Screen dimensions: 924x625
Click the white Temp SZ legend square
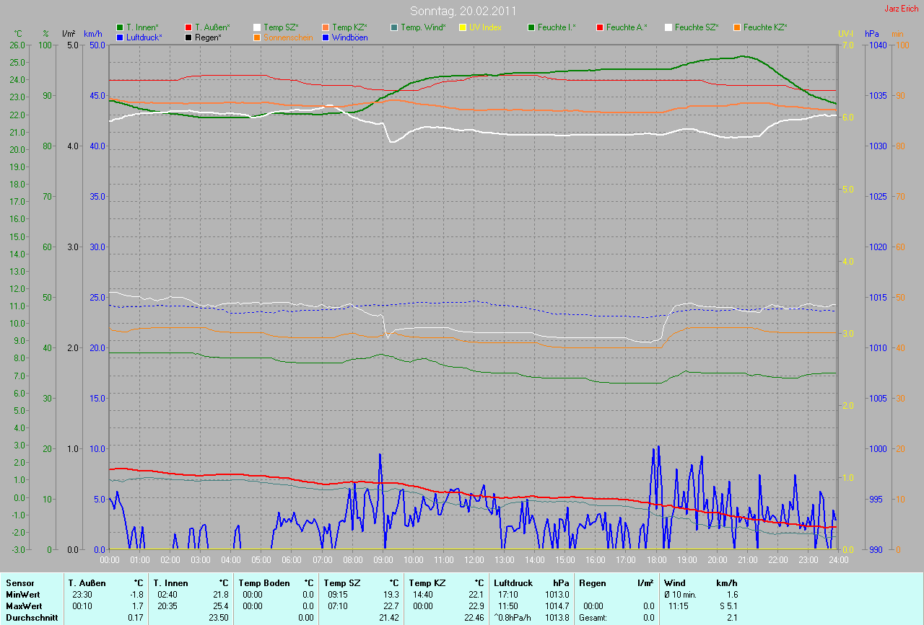(x=258, y=27)
